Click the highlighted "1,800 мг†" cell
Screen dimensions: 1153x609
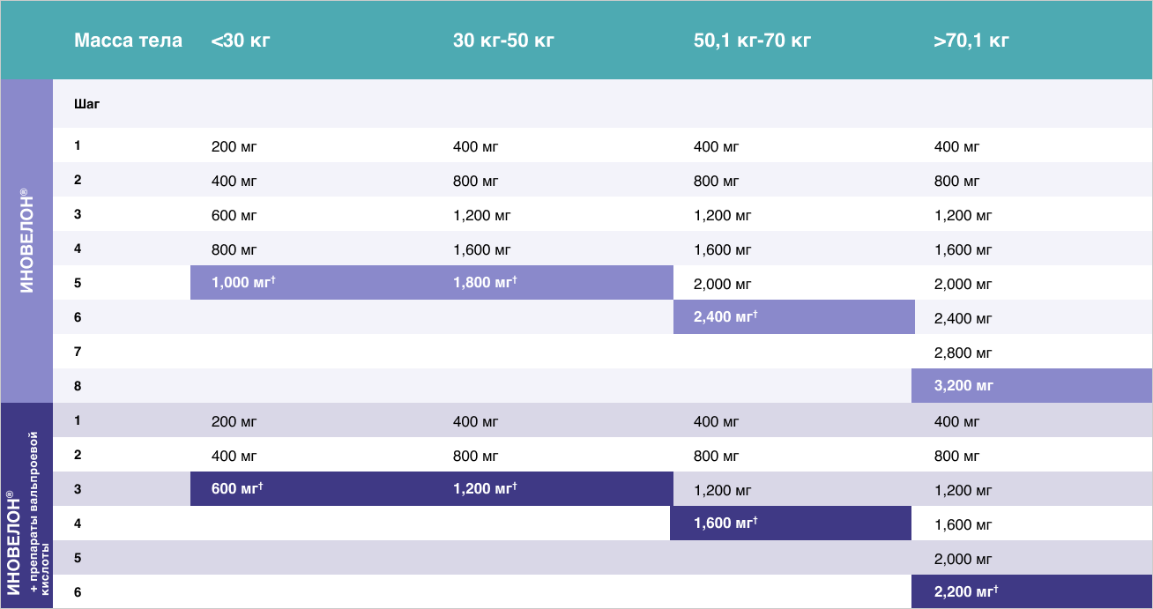point(485,283)
